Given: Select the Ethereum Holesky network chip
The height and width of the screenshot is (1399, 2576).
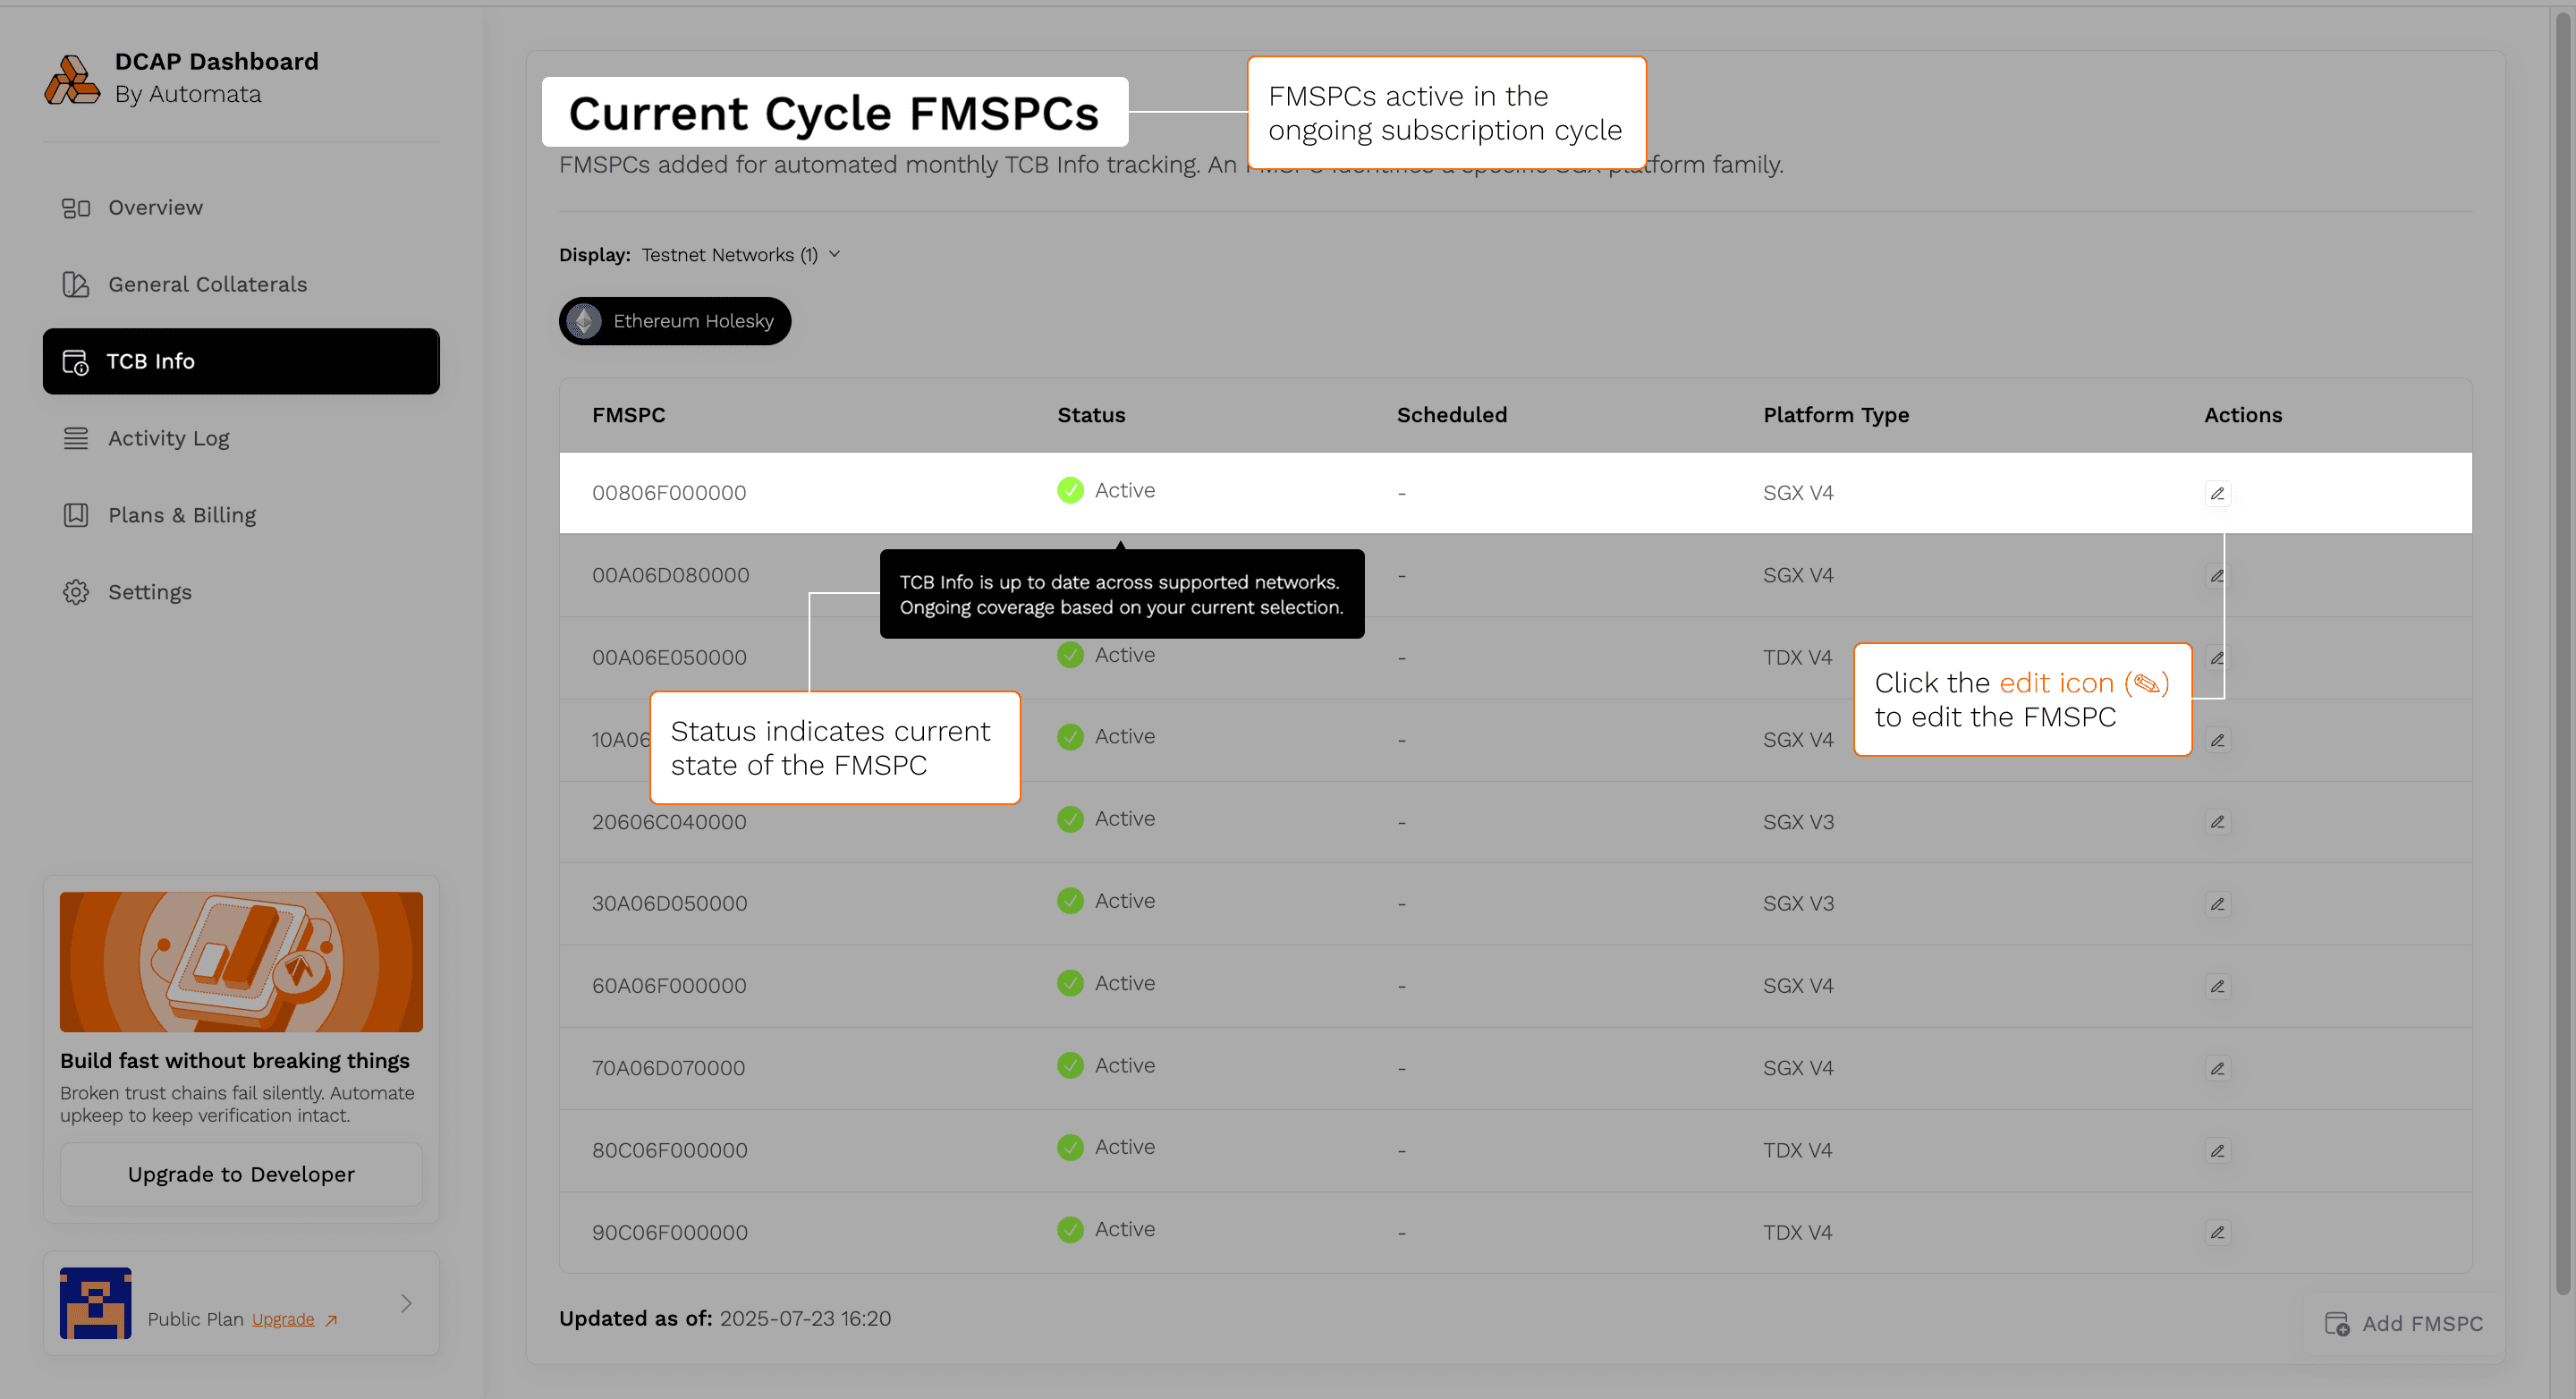Looking at the screenshot, I should pyautogui.click(x=674, y=321).
